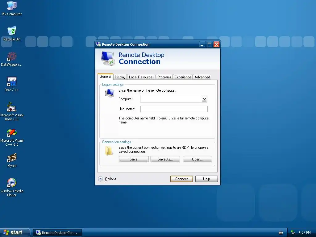
Task: Click the Connect button
Action: click(181, 179)
